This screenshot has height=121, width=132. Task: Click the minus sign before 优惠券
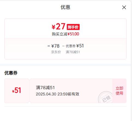tap(63, 46)
